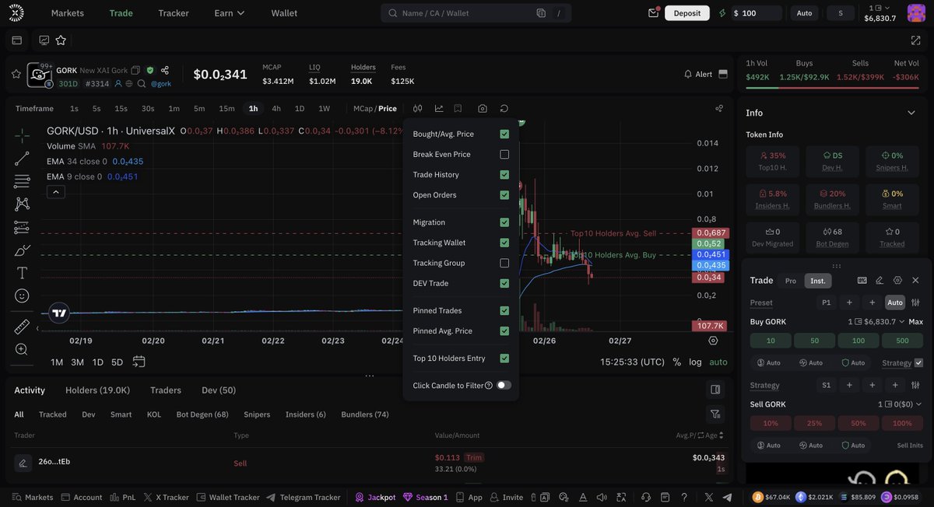This screenshot has width=934, height=507.
Task: Share the GORK token
Action: click(164, 70)
